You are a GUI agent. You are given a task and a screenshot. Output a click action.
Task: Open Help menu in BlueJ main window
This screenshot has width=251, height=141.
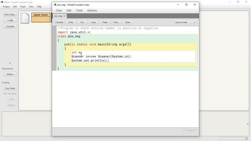39,7
